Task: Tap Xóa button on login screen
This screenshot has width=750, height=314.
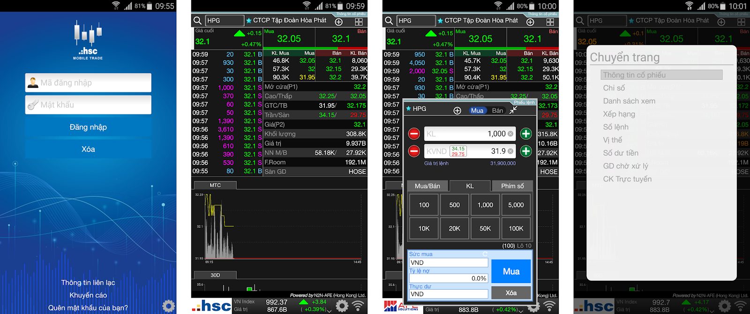Action: click(x=88, y=149)
